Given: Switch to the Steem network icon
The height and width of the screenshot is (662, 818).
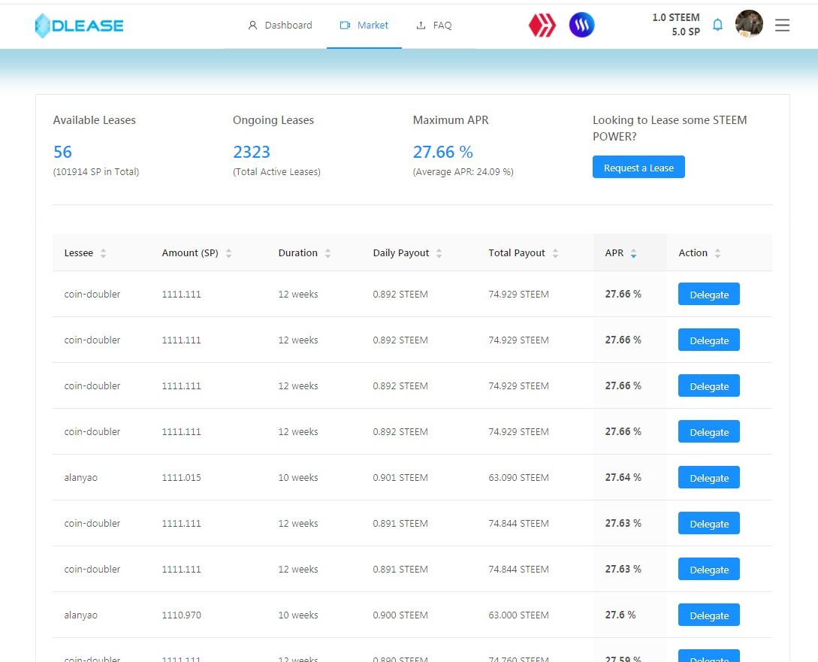Looking at the screenshot, I should point(581,25).
